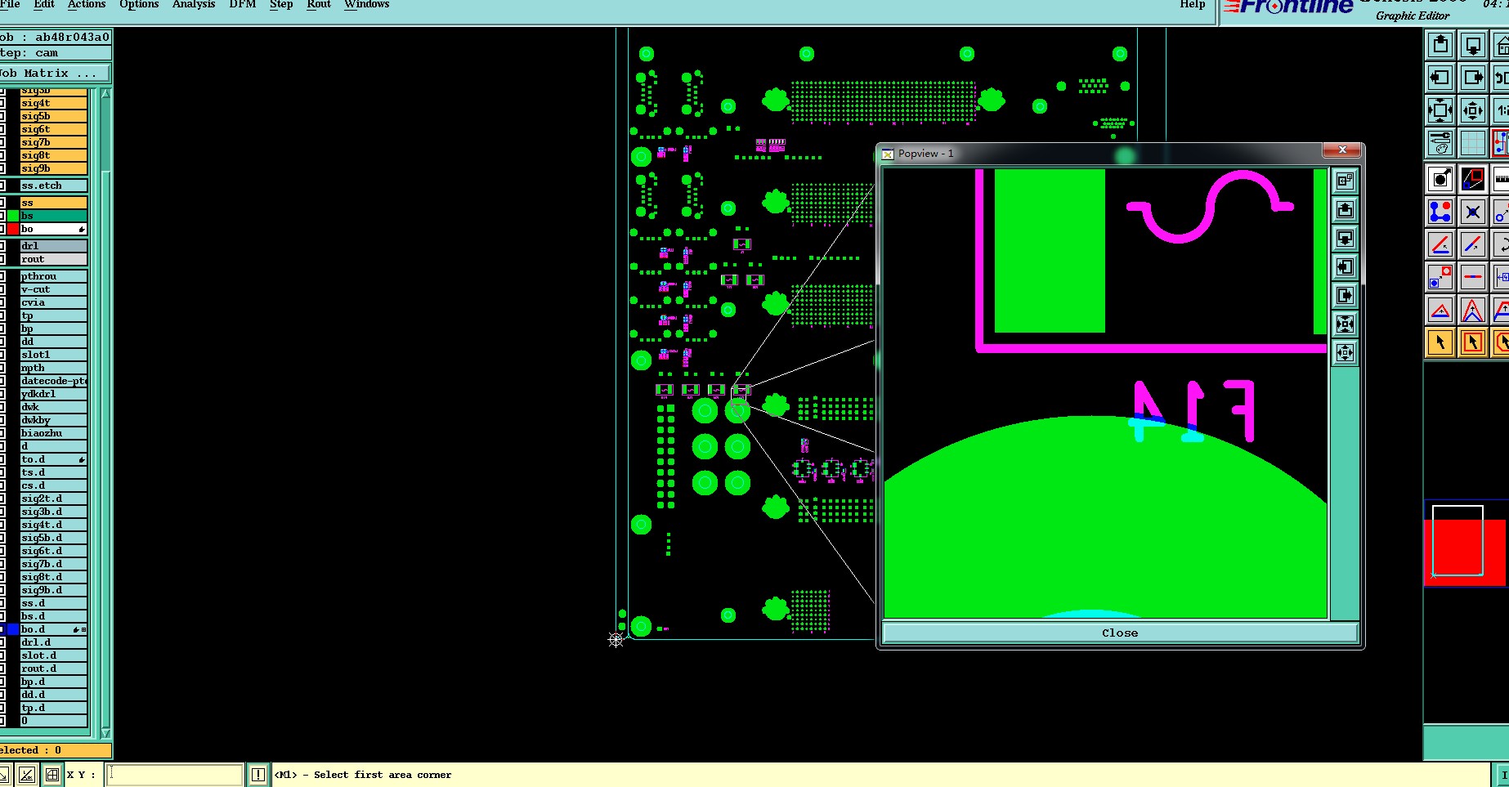This screenshot has height=787, width=1509.
Task: Select the sig9b layer row
Action: tap(54, 168)
